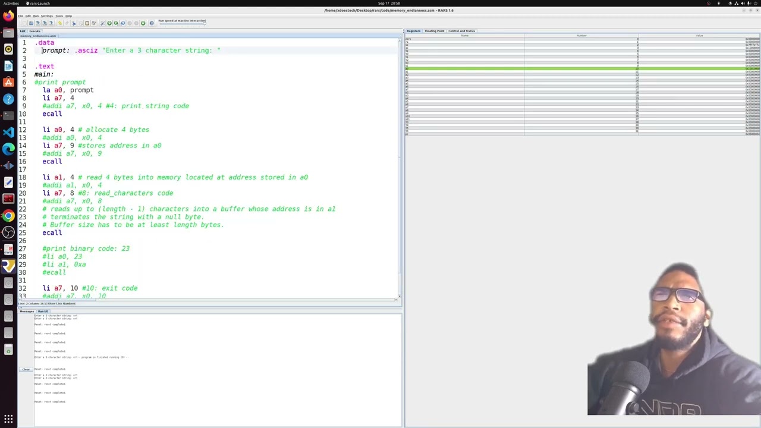Image resolution: width=761 pixels, height=428 pixels.
Task: Open Terminal from the dock
Action: coord(8,115)
